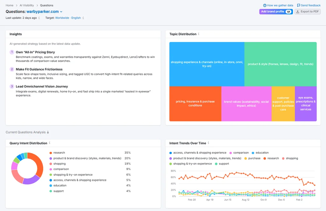
Task: Click the speech bubble icon beside Send feedback
Action: tap(299, 5)
